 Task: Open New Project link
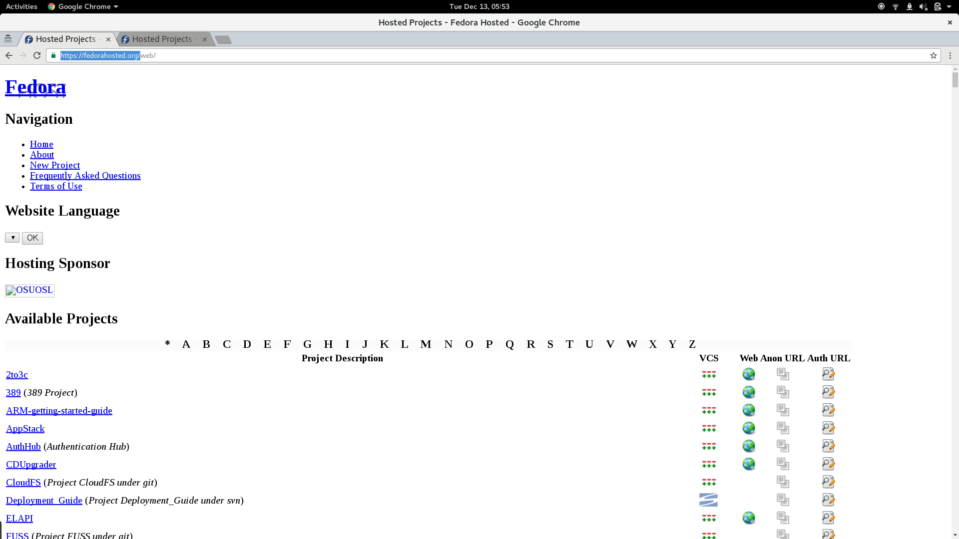tap(55, 165)
